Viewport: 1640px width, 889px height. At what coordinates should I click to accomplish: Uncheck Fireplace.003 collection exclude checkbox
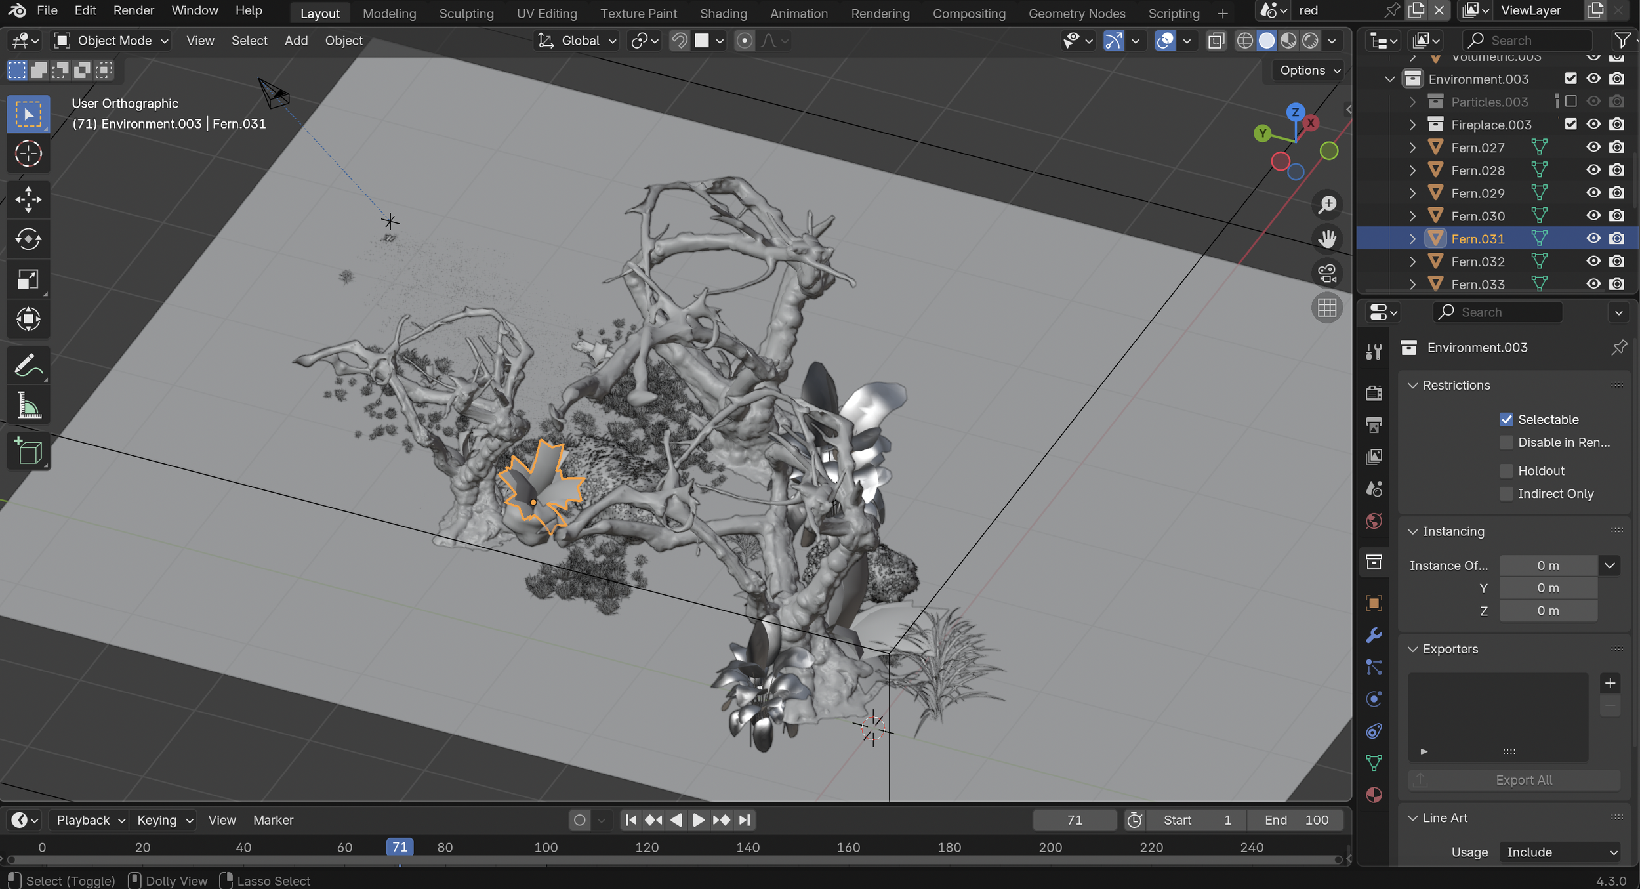[x=1570, y=124]
